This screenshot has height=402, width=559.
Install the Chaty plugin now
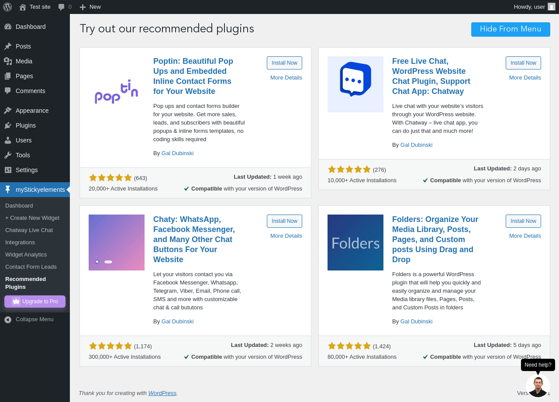pos(284,221)
